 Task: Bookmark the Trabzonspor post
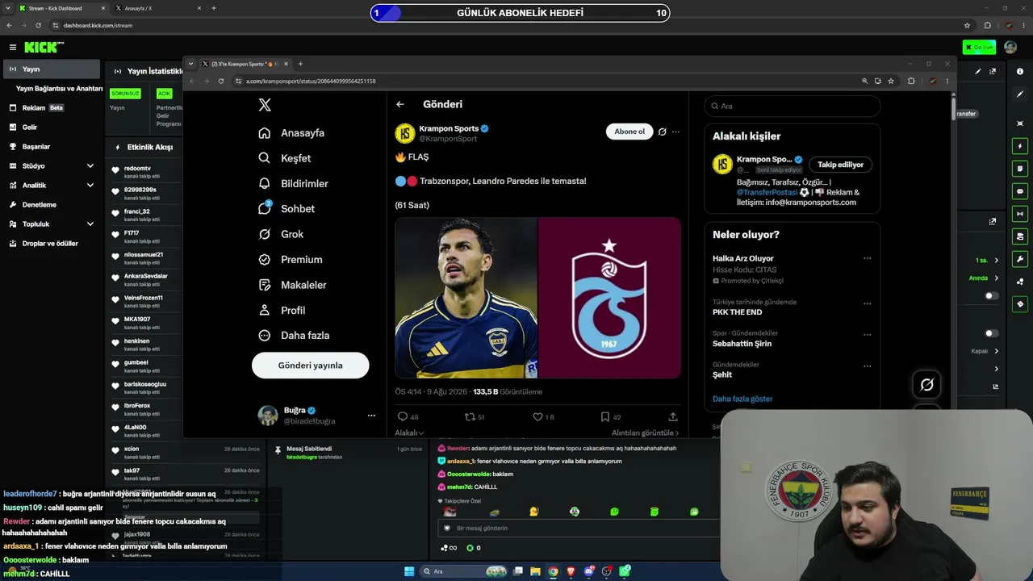604,416
